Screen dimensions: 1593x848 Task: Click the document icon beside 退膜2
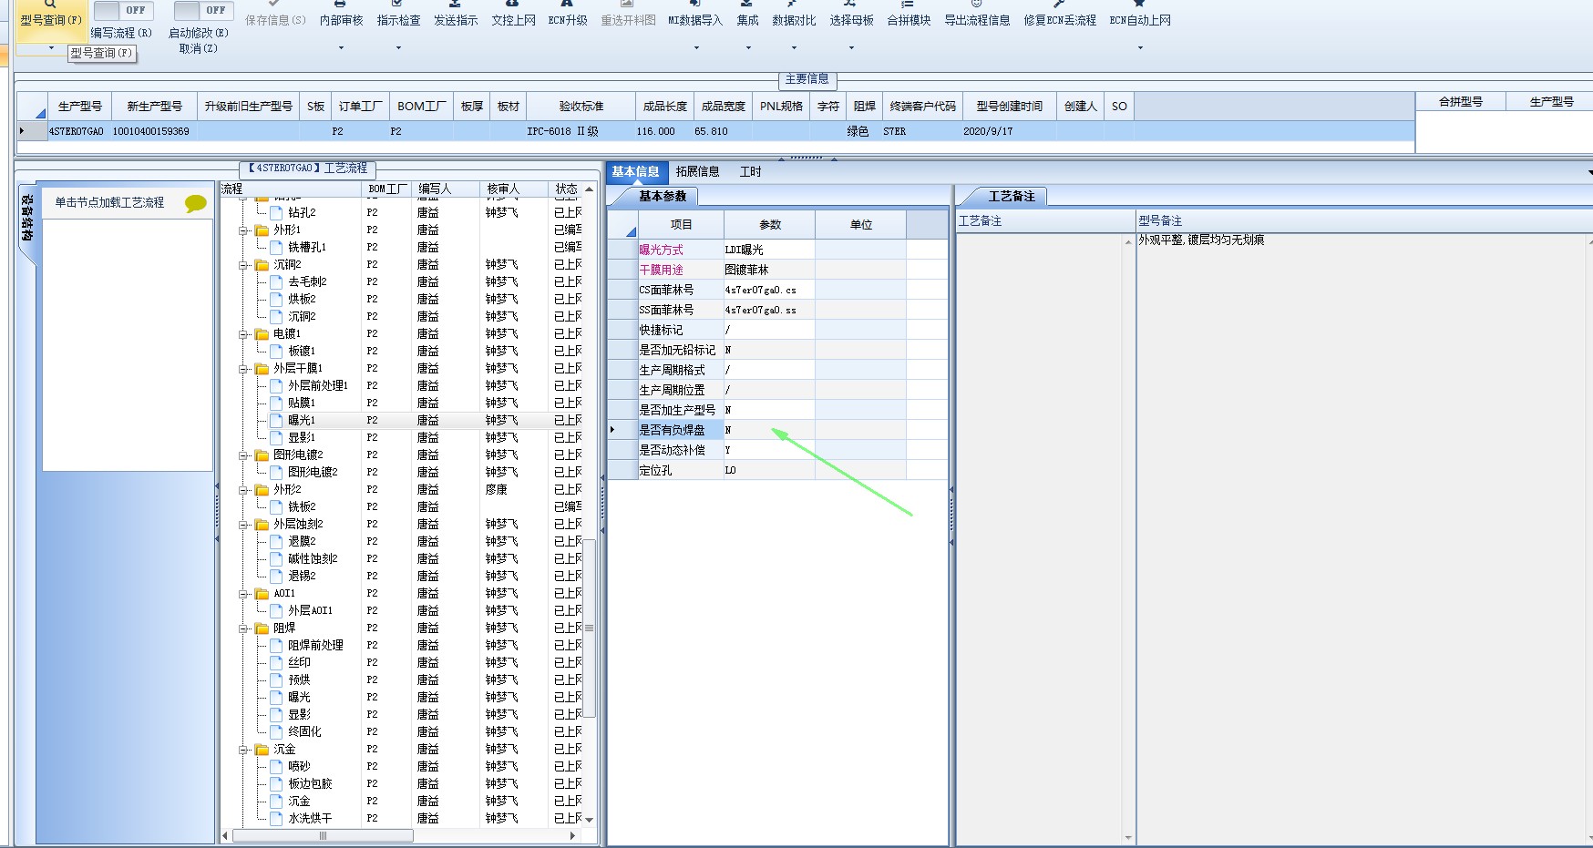276,542
